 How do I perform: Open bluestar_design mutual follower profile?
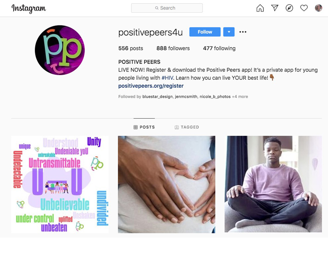click(158, 96)
